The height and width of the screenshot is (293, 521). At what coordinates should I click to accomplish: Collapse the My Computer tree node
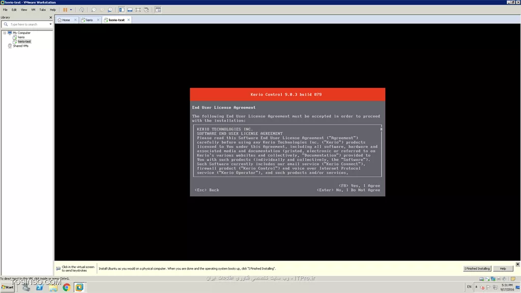5,33
